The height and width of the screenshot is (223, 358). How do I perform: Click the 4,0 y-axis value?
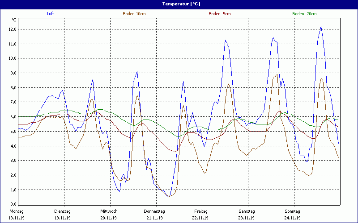(x=13, y=146)
